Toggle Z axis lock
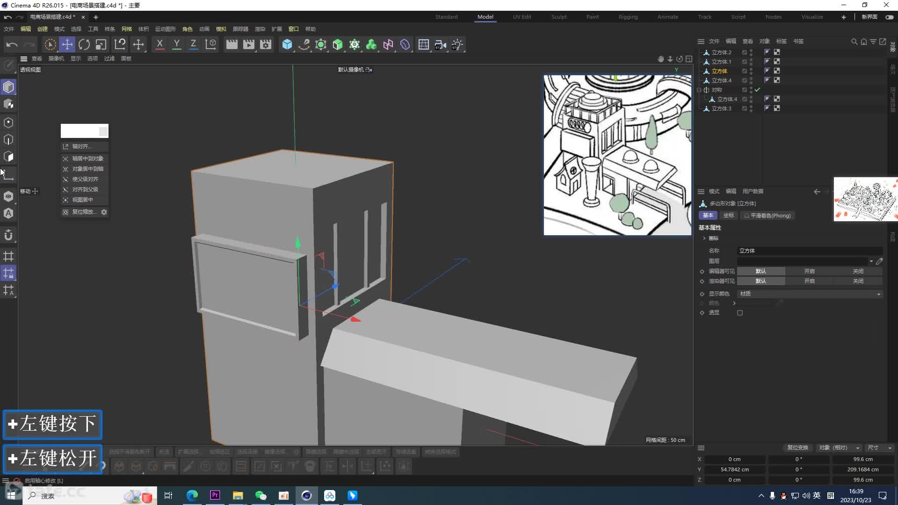The height and width of the screenshot is (505, 898). (x=193, y=44)
